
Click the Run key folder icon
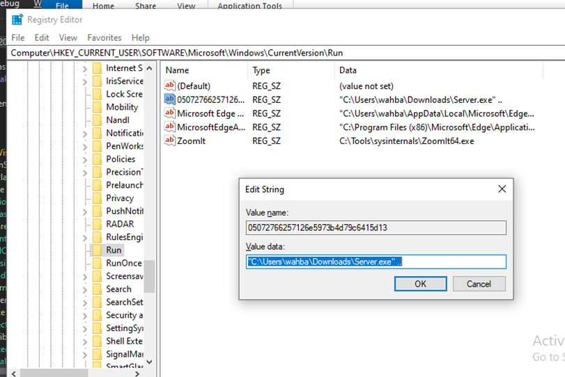pos(97,250)
